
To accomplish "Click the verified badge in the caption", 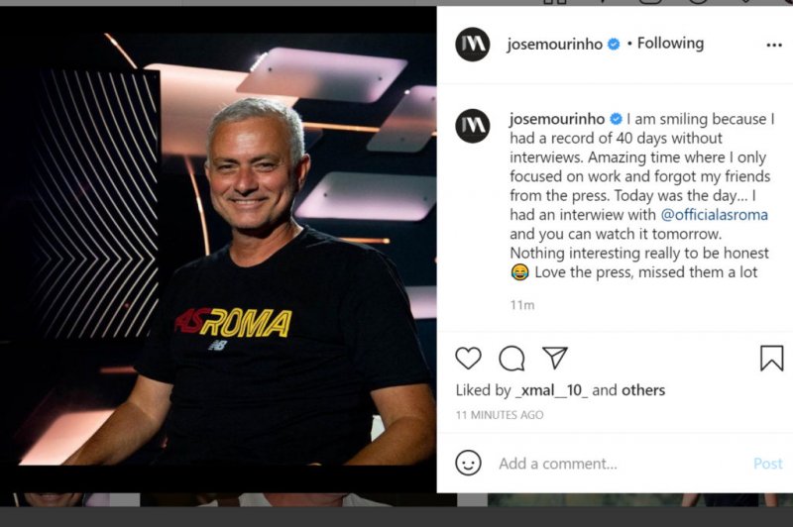I will pos(616,120).
